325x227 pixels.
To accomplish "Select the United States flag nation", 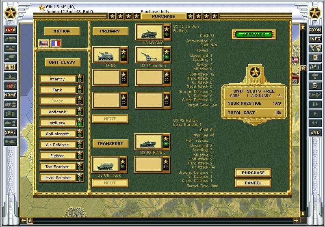I will tap(43, 43).
